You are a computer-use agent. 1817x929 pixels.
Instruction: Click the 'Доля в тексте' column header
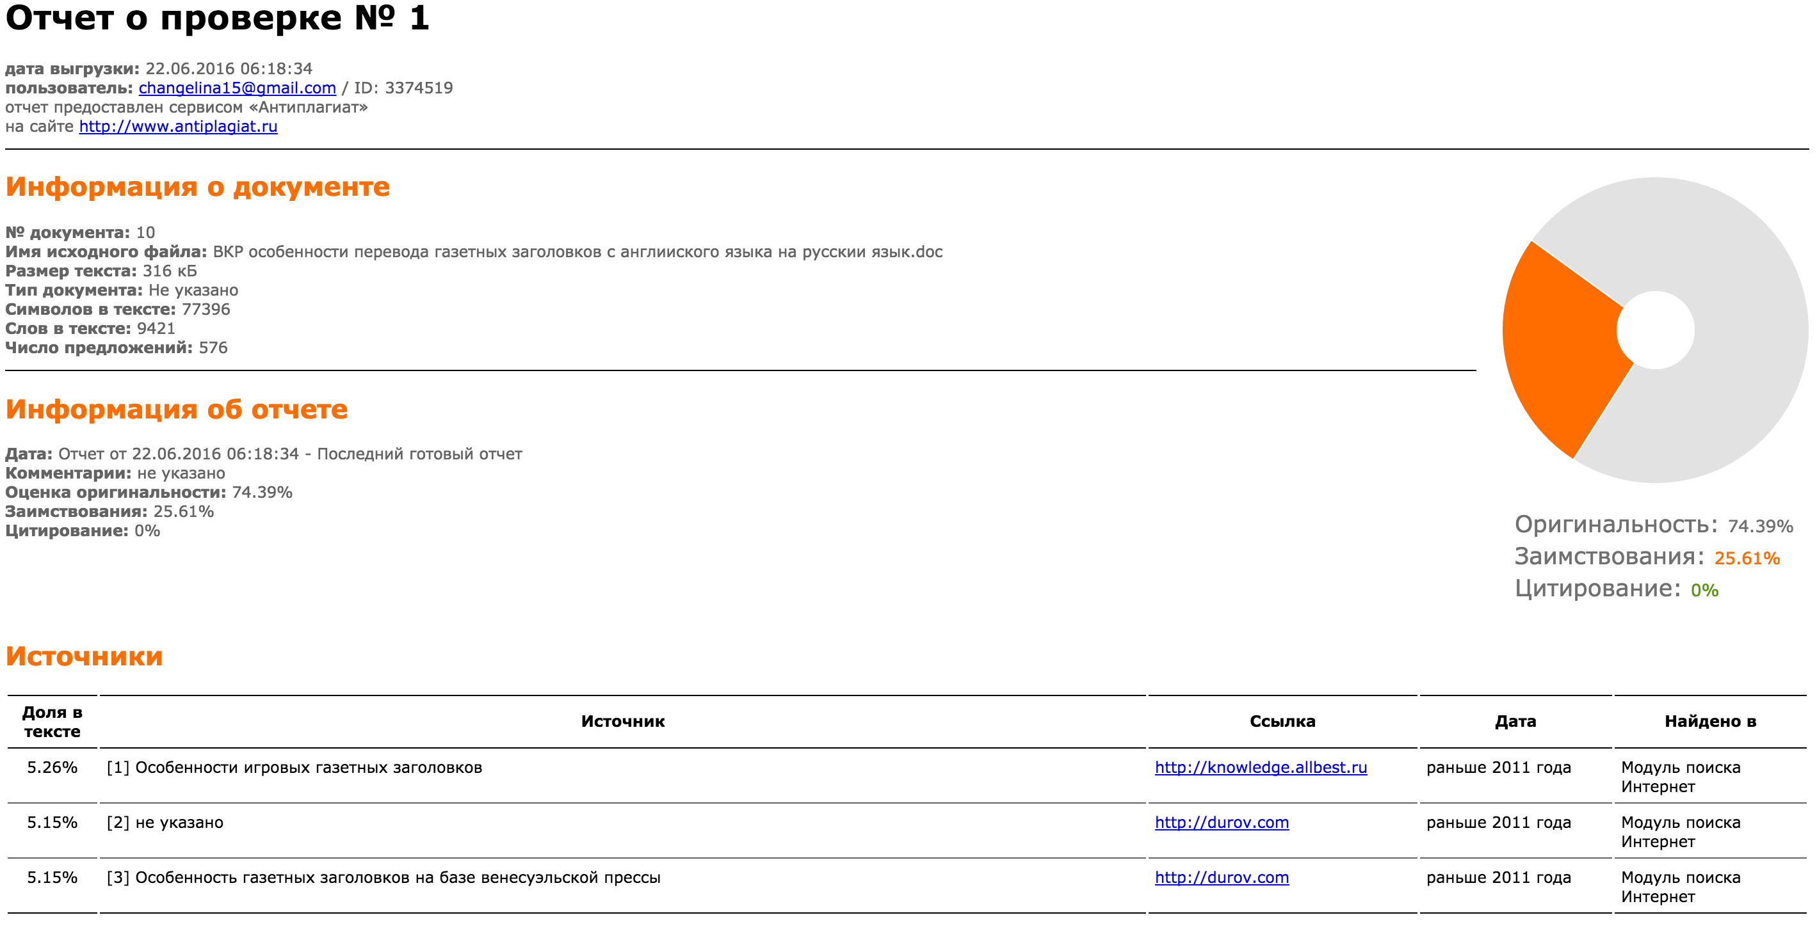[52, 722]
